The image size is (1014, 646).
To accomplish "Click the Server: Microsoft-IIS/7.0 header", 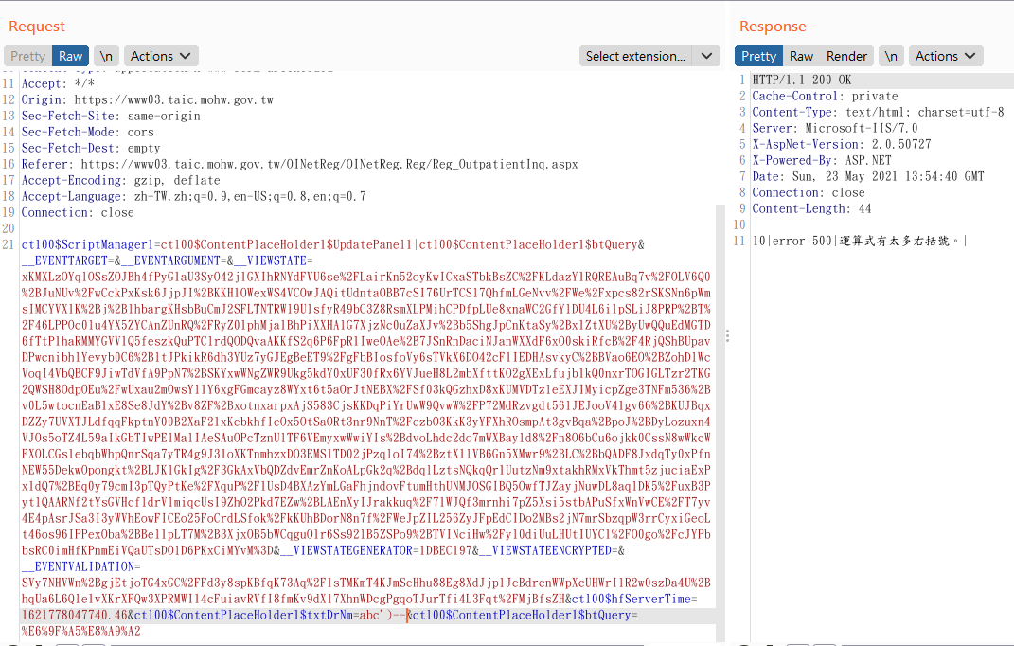I will point(835,128).
